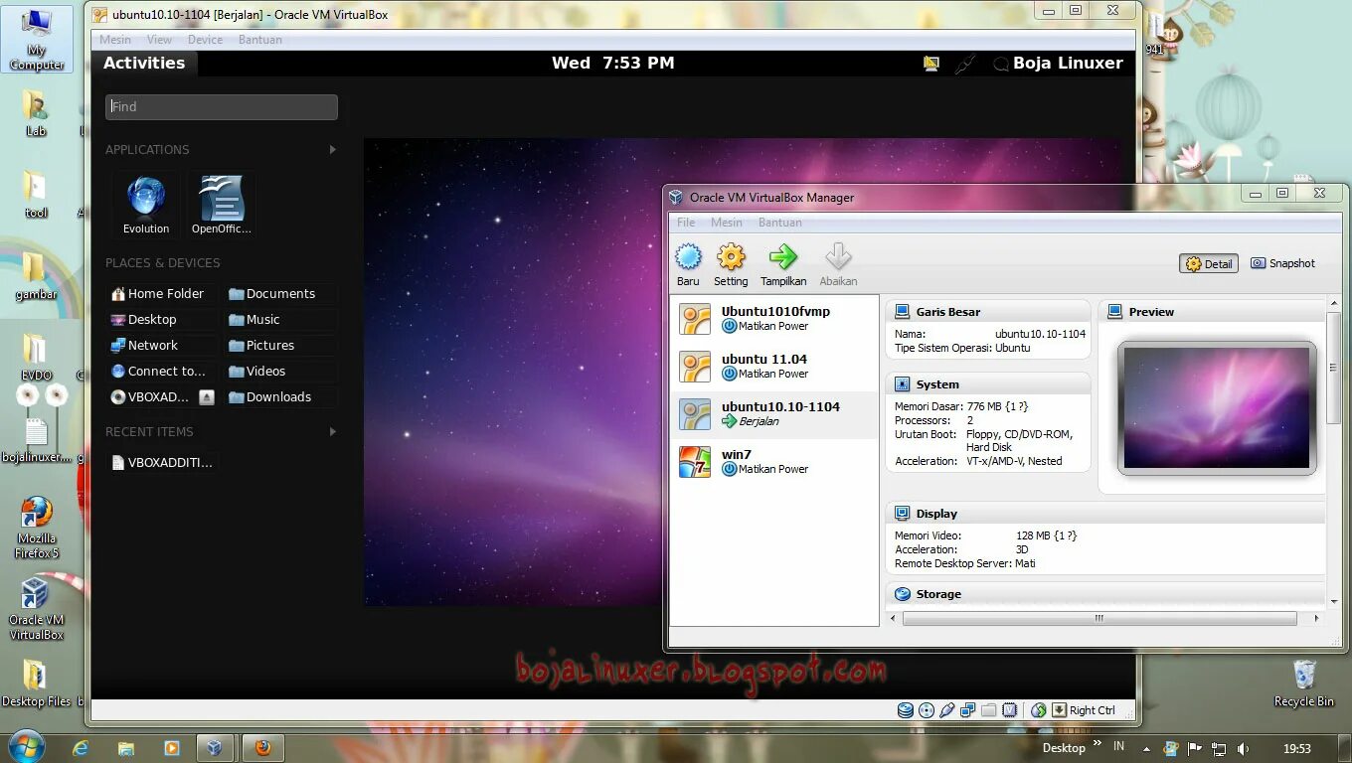Switch to Snapshot view in Manager
The height and width of the screenshot is (763, 1352).
pos(1282,263)
